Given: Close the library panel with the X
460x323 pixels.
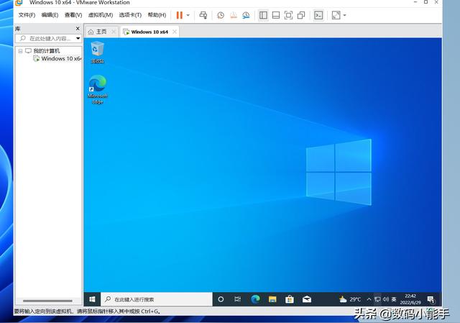Looking at the screenshot, I should (78, 29).
